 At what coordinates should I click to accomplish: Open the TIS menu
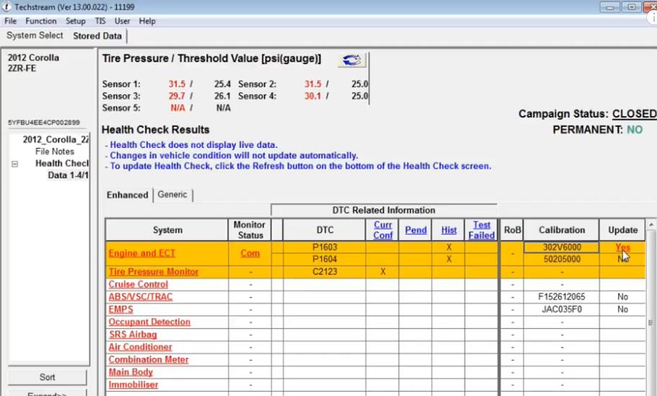point(100,21)
